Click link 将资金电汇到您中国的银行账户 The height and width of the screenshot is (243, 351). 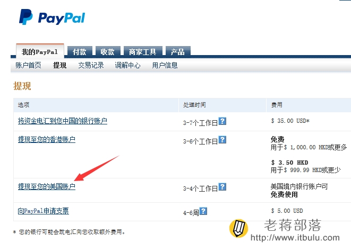tap(63, 121)
